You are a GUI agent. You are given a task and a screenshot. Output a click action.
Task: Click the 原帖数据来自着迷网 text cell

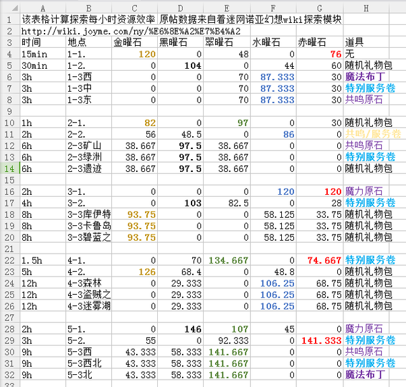[x=250, y=20]
